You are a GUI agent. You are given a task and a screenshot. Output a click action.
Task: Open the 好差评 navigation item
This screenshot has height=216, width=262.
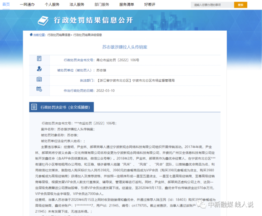(x=150, y=4)
